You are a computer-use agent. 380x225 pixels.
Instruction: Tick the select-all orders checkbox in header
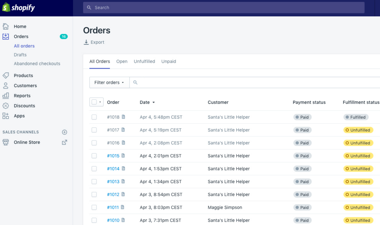(x=94, y=102)
